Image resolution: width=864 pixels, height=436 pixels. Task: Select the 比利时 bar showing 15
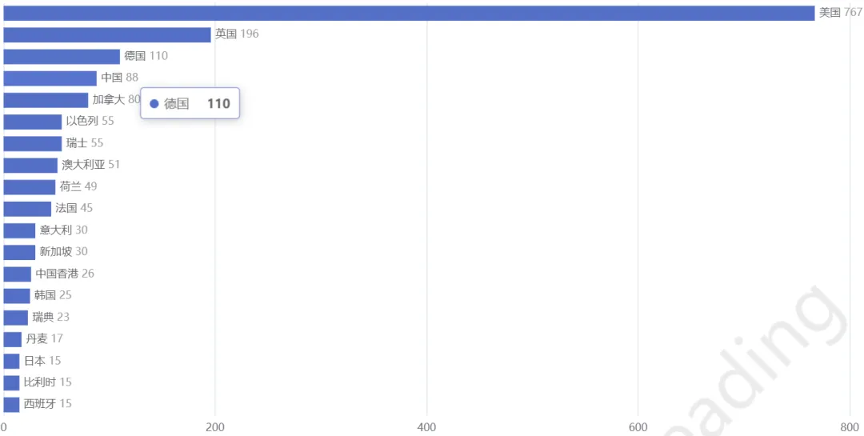(11, 382)
